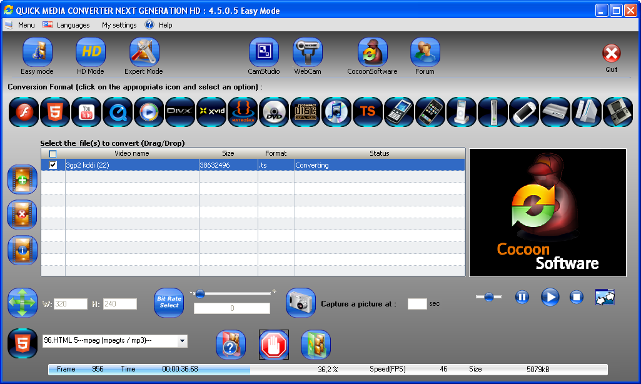Screen dimensions: 641x384
Task: Play the preview video
Action: coord(550,297)
